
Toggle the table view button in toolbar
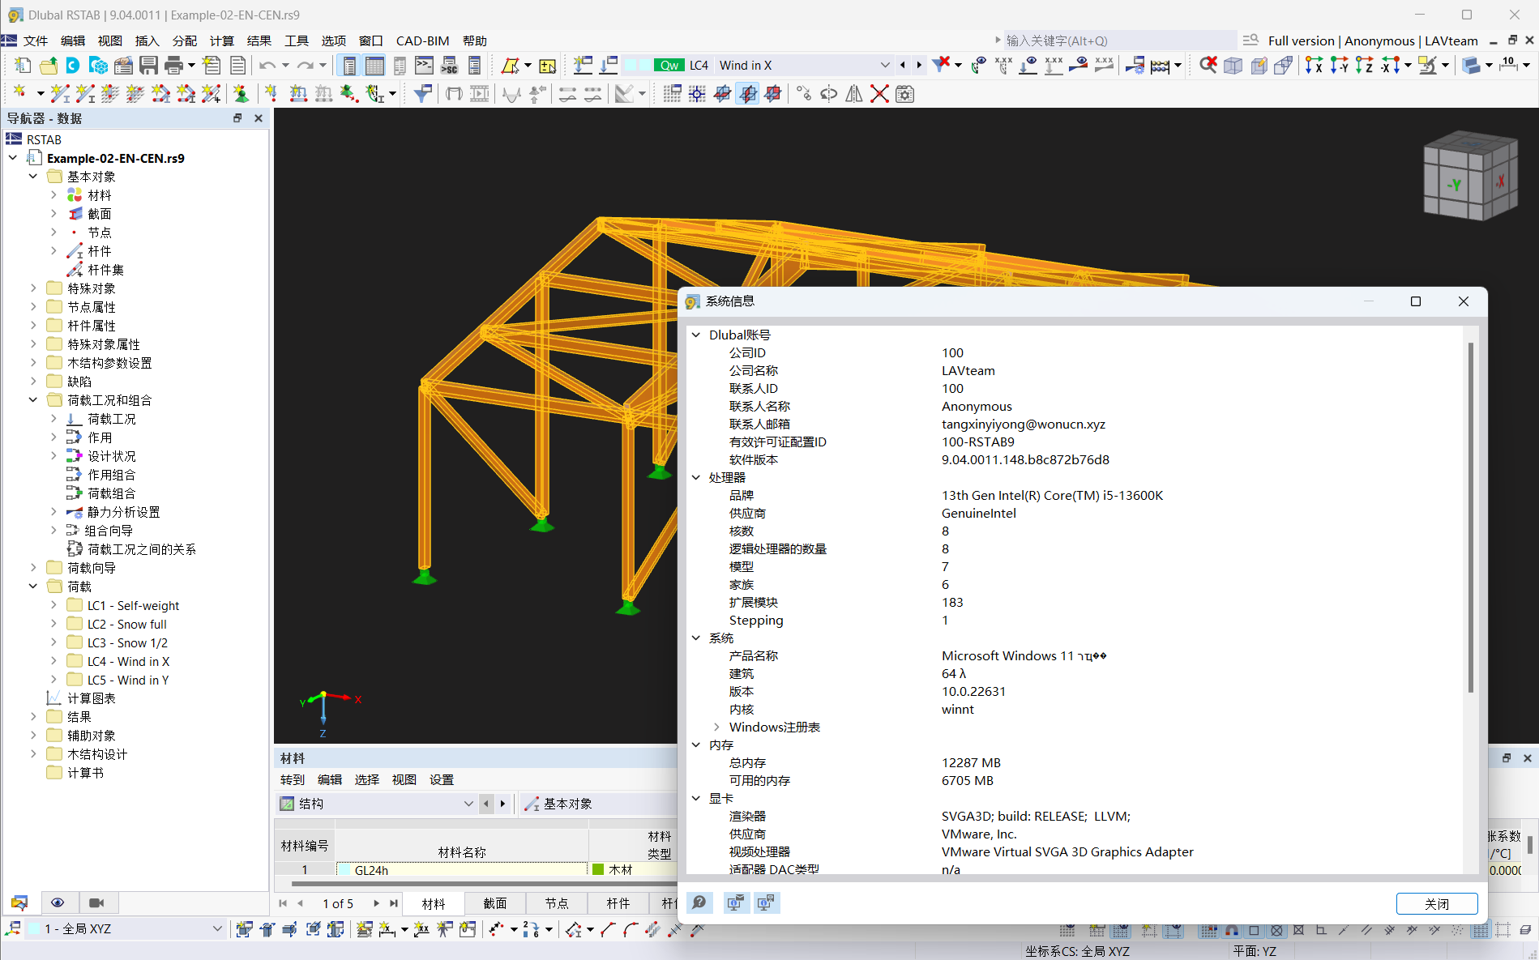point(374,66)
